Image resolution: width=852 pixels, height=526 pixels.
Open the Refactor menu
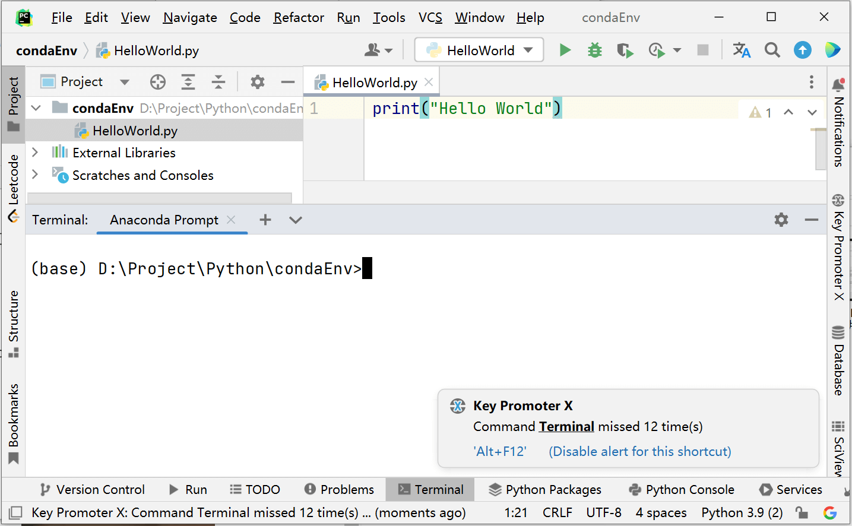[x=299, y=18]
